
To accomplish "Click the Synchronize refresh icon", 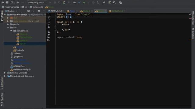I will click(x=12, y=2).
